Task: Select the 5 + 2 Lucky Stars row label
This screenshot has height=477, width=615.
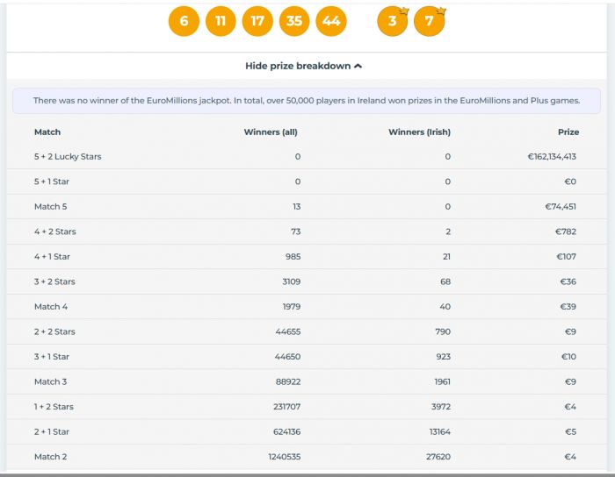Action: click(x=68, y=157)
